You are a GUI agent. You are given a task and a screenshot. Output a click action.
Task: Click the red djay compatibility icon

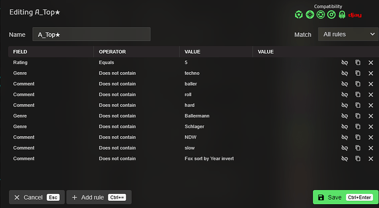pos(355,15)
